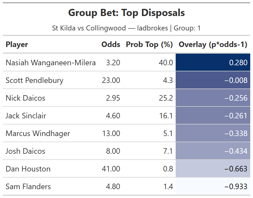This screenshot has height=198, width=253.
Task: Click the 40.0 probability cell
Action: (x=166, y=63)
